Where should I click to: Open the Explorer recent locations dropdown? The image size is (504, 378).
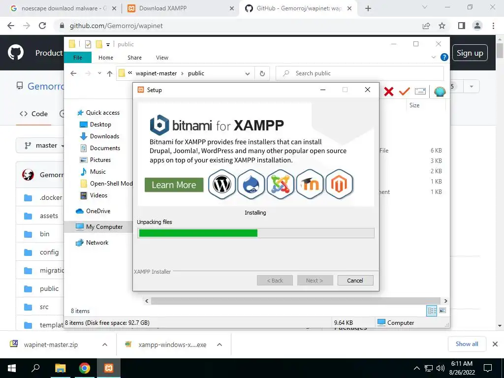99,73
